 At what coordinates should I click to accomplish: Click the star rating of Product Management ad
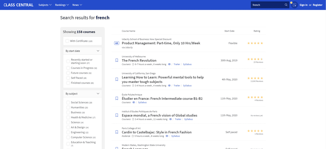(x=255, y=43)
